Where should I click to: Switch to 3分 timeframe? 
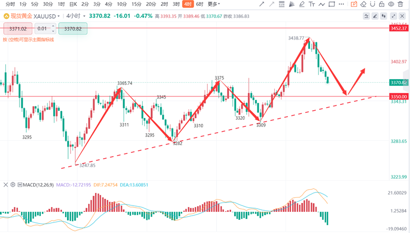(x=97, y=4)
